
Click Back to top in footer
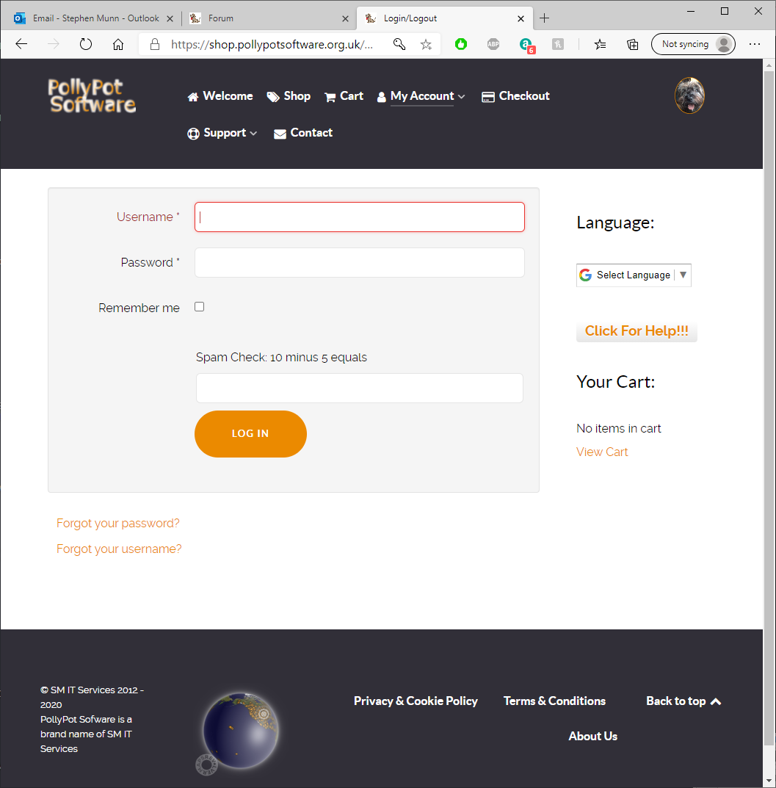pos(683,701)
